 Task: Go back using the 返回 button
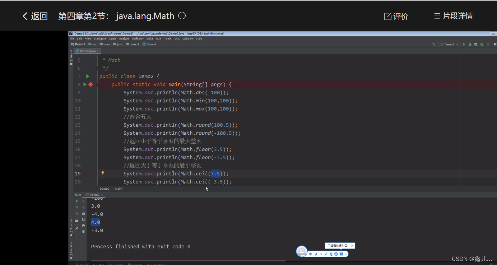[35, 16]
